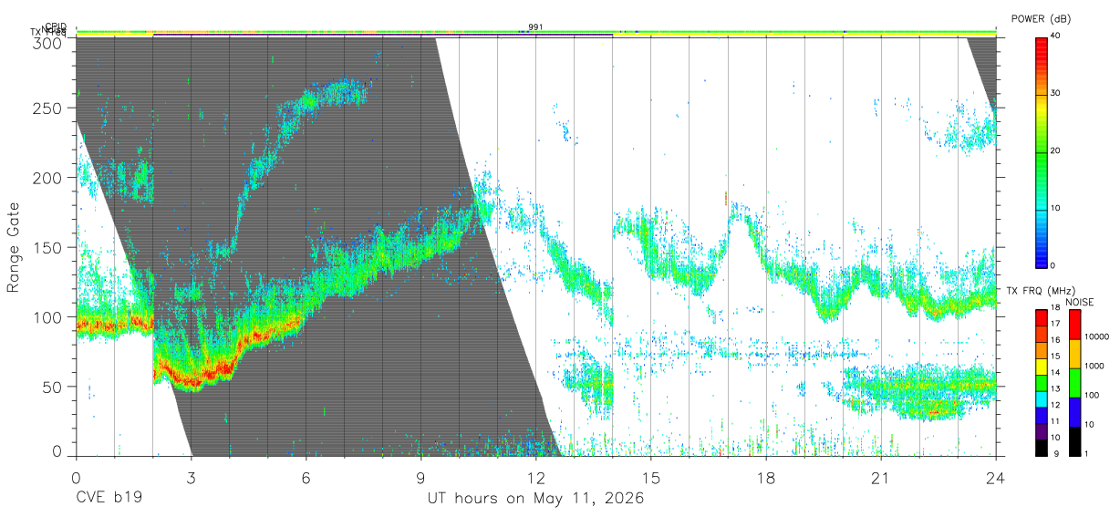
Task: Click x-axis tick label 6
Action: pyautogui.click(x=306, y=478)
